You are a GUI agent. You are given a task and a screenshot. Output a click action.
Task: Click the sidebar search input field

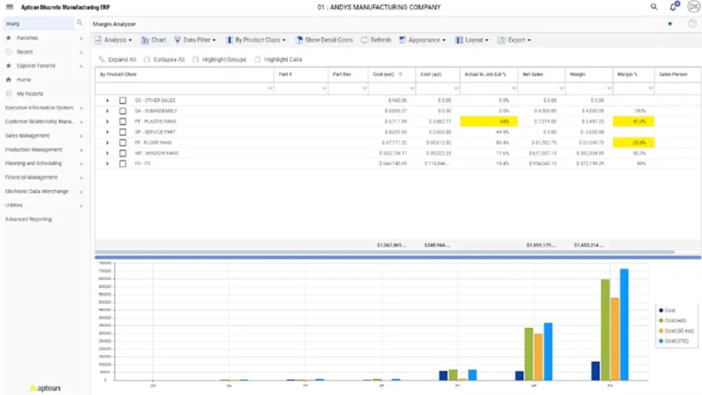(39, 23)
